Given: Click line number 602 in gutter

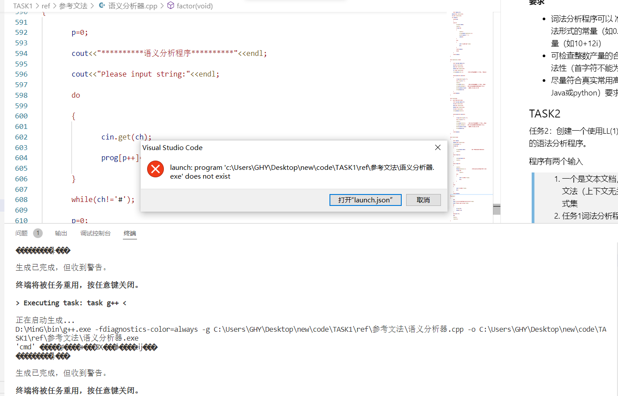Looking at the screenshot, I should coord(21,137).
